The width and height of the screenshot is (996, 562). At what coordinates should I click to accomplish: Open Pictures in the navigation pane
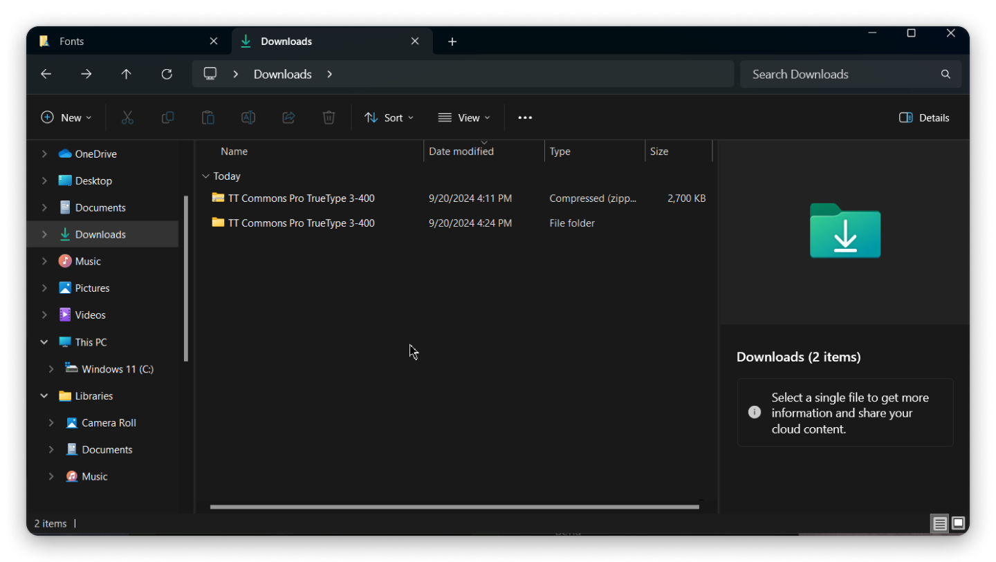pyautogui.click(x=92, y=288)
